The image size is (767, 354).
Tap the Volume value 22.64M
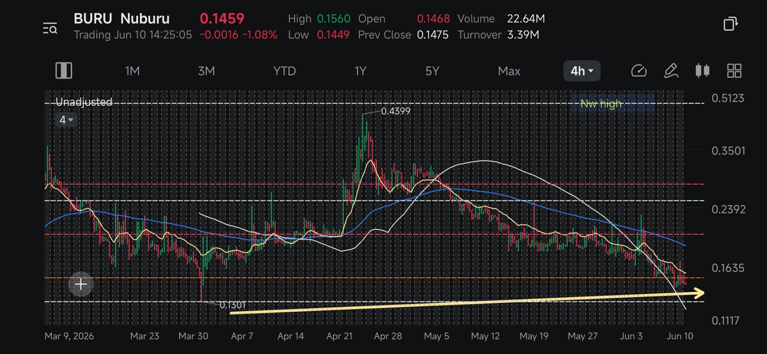[x=526, y=19]
